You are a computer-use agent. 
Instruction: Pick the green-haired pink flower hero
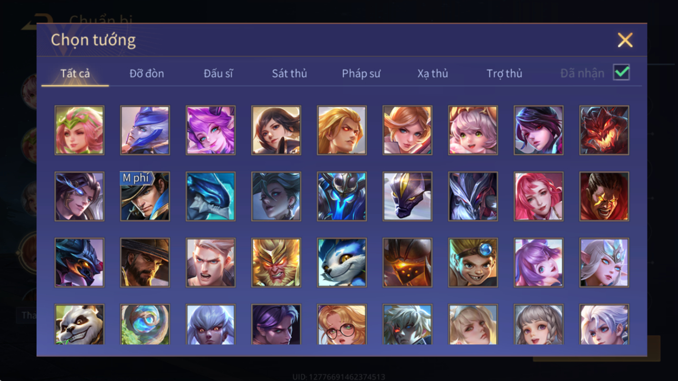(x=79, y=130)
